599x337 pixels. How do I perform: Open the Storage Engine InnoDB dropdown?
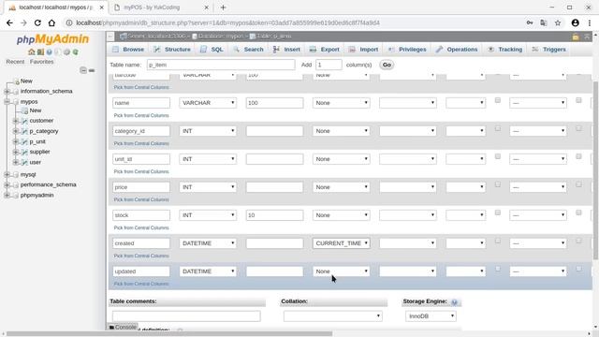pos(431,316)
